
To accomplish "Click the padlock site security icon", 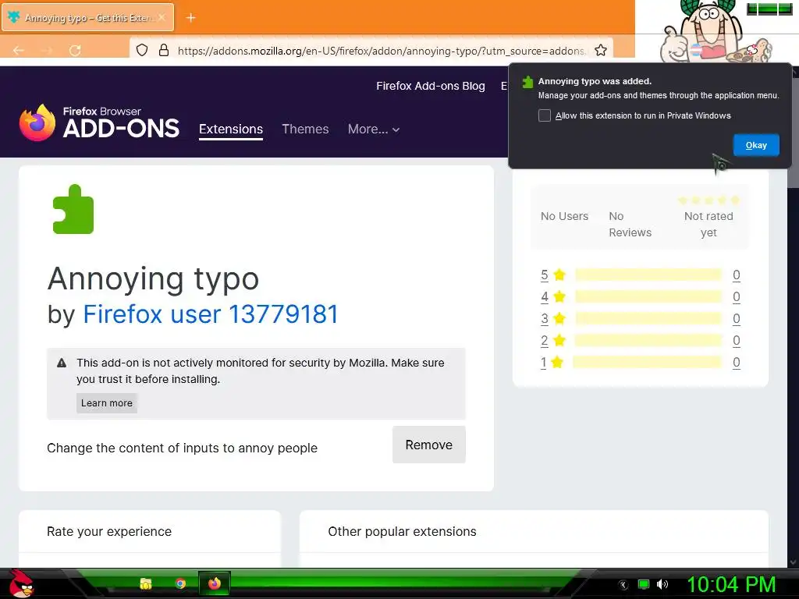I will click(164, 50).
